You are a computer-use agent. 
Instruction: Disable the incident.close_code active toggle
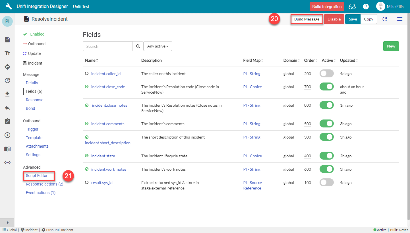(326, 87)
